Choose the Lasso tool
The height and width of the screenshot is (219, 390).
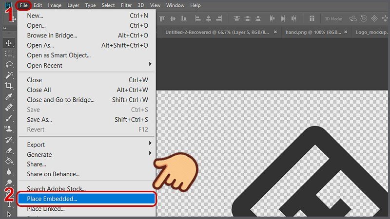coord(8,65)
